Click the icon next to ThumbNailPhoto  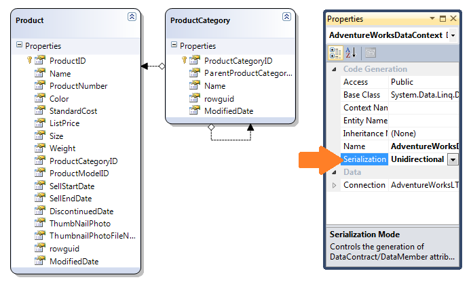click(x=40, y=223)
